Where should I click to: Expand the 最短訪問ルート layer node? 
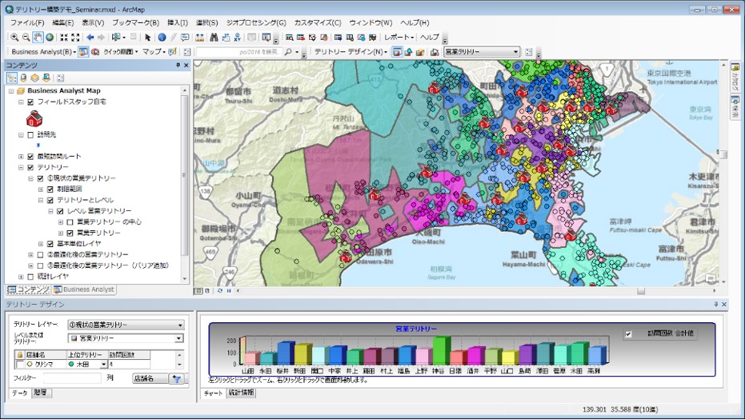21,157
